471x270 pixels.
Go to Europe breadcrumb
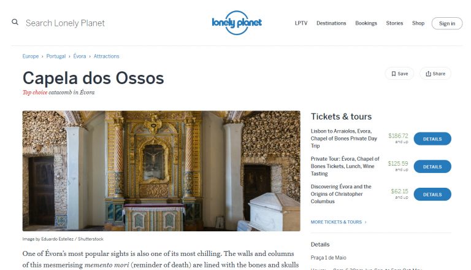(x=31, y=56)
